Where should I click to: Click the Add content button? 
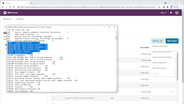tap(172, 41)
